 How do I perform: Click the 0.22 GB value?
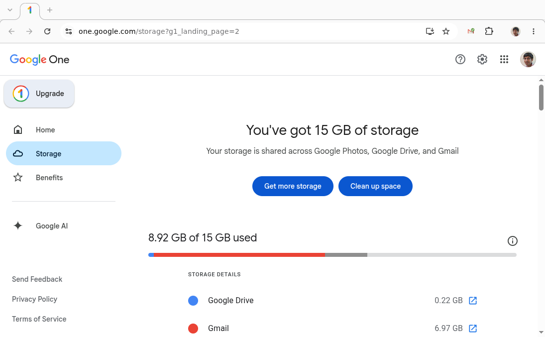(448, 301)
